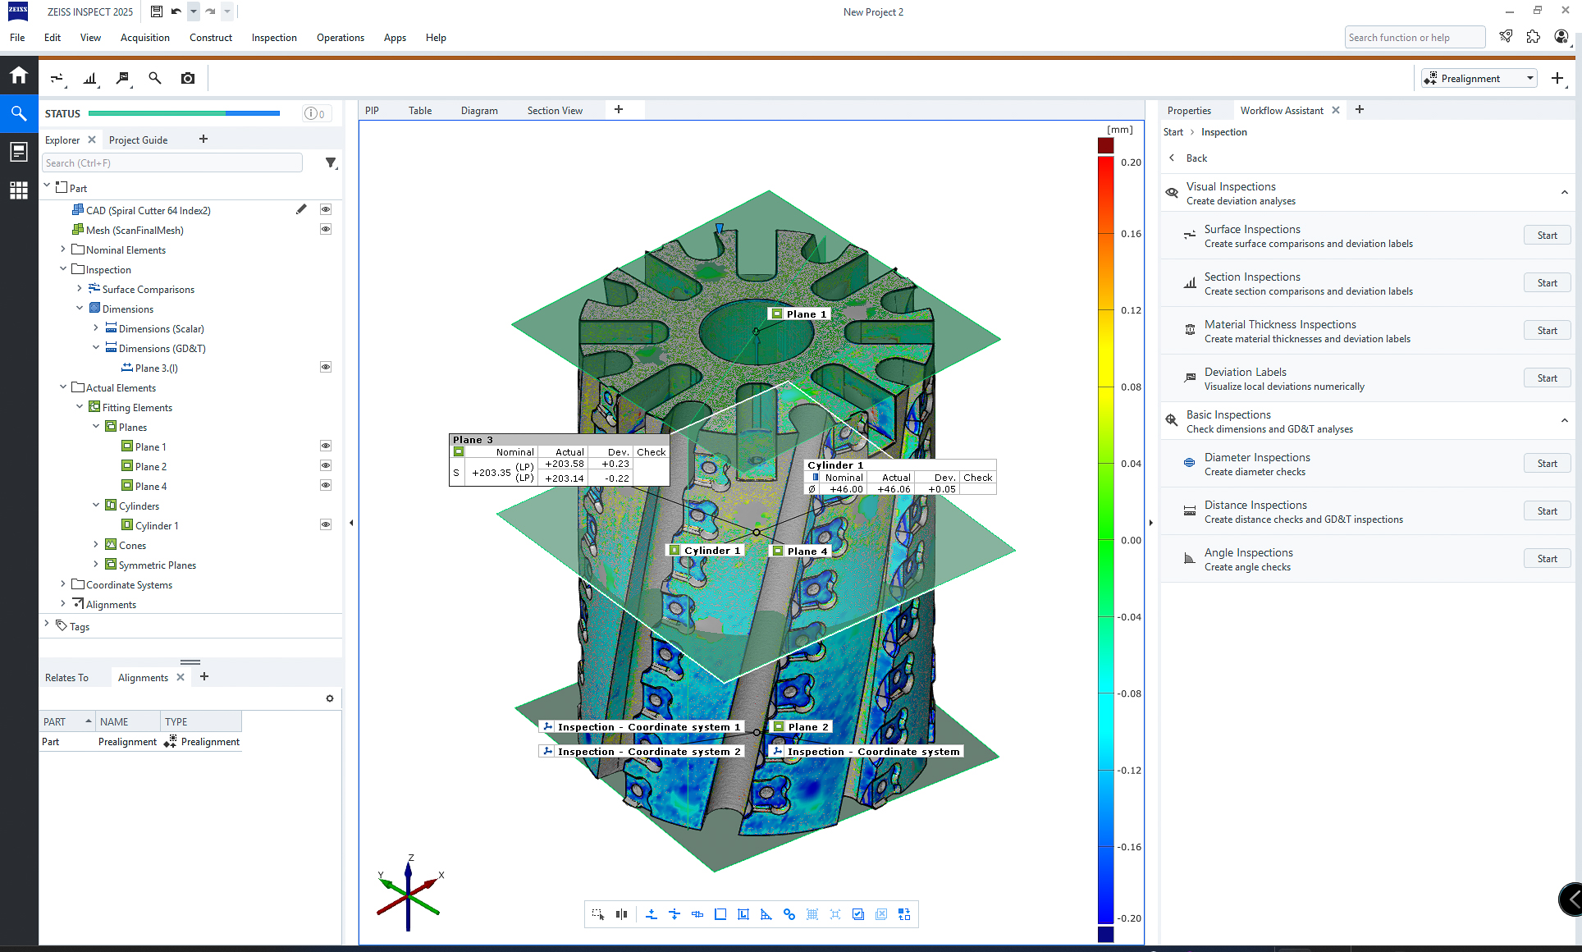The width and height of the screenshot is (1582, 952).
Task: Click the deviation label flag toolbar icon
Action: tap(123, 79)
